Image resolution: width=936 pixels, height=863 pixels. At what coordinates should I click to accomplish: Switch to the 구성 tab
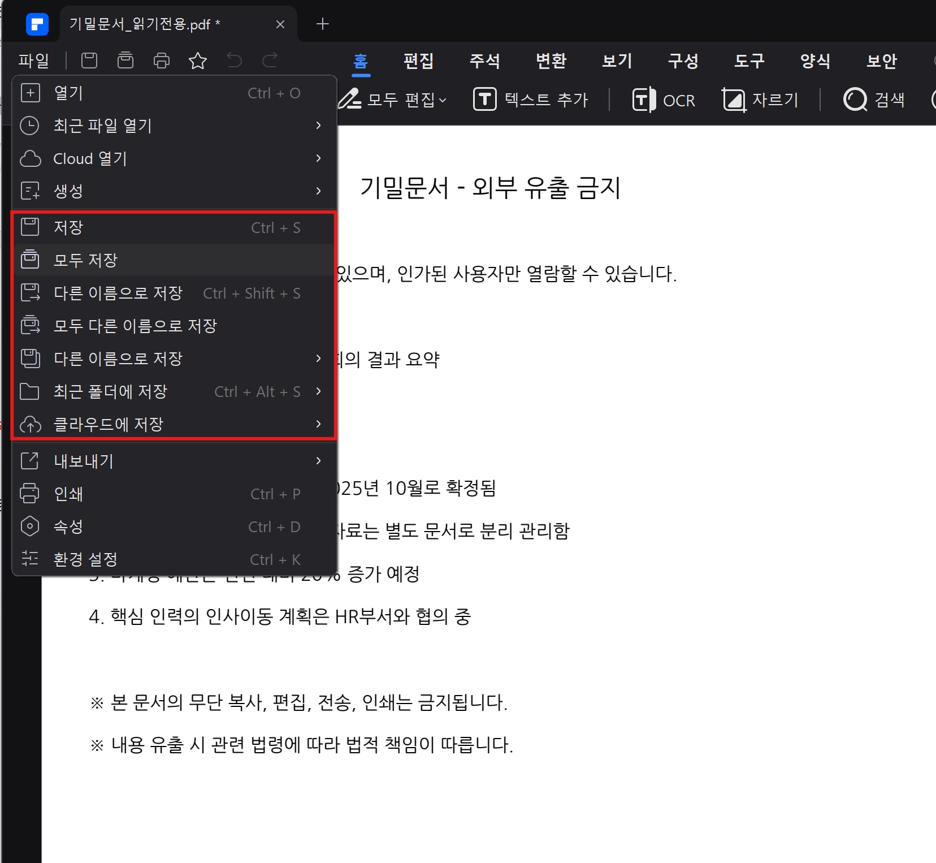click(683, 61)
